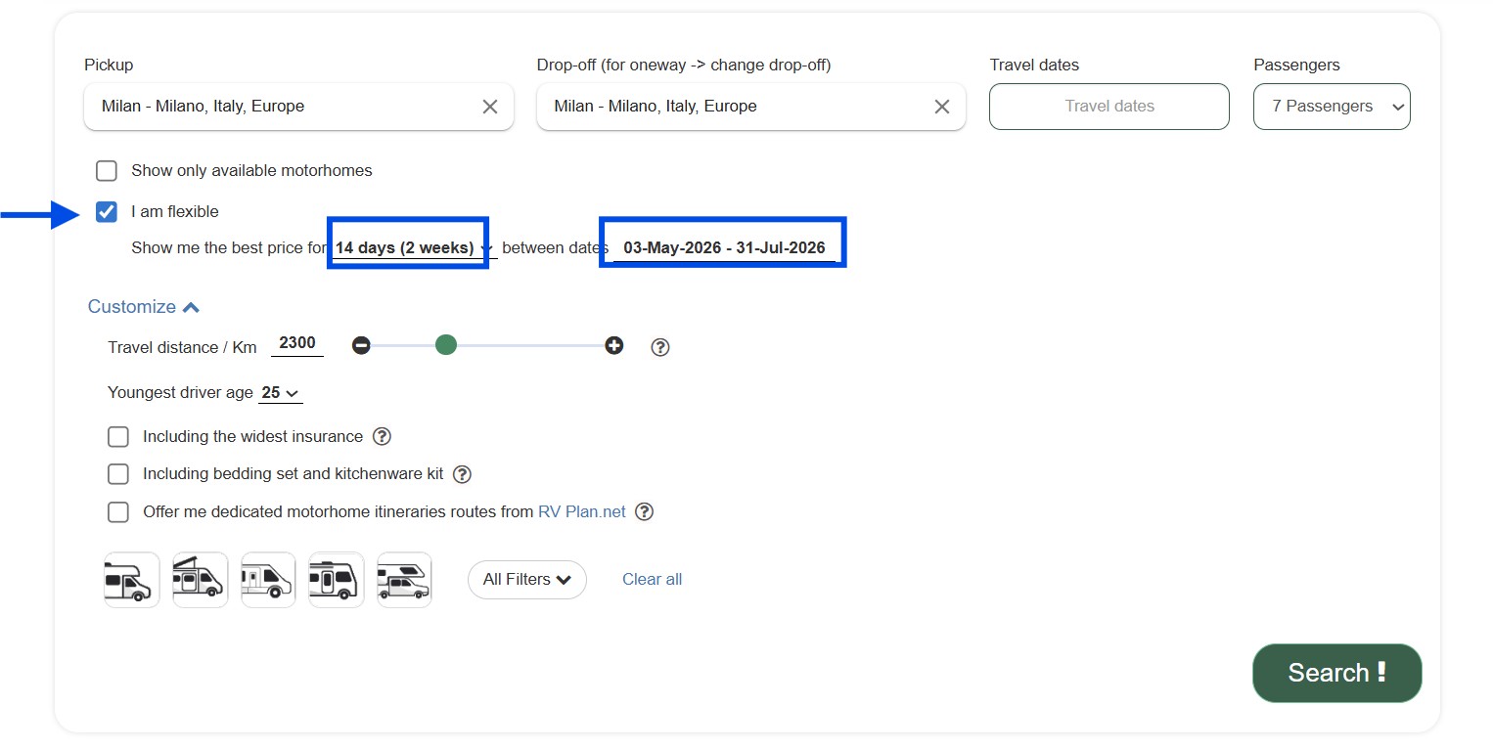Select the pickup truck camper type icon
Viewport: 1493px width, 749px height.
pos(404,580)
